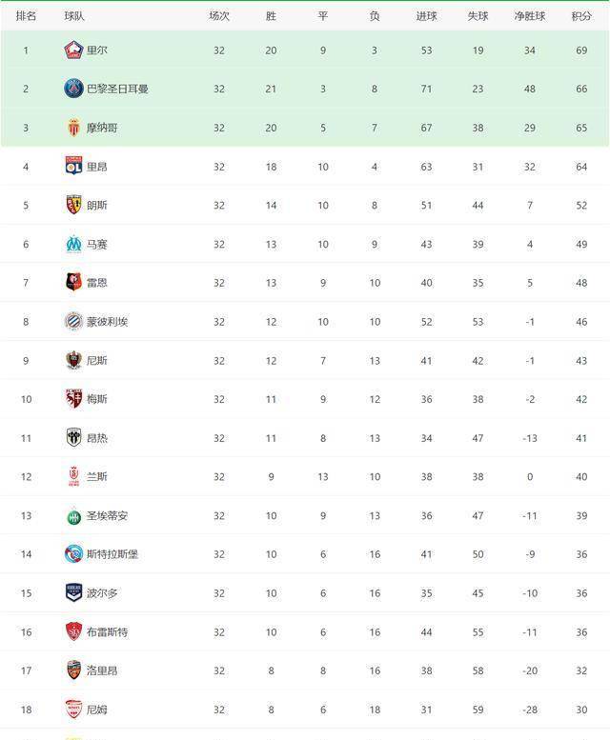Screen dimensions: 610x740
Task: Click the 净胜球 goal difference header
Action: [530, 16]
